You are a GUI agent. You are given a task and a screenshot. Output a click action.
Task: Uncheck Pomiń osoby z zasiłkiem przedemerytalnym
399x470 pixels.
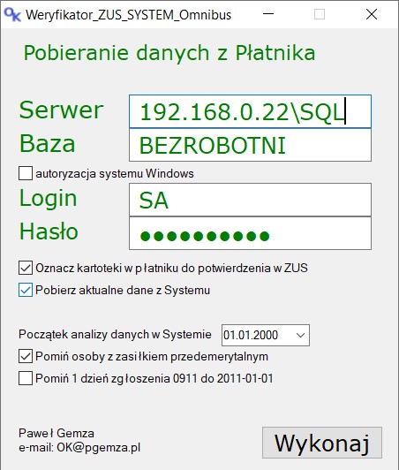(x=26, y=356)
